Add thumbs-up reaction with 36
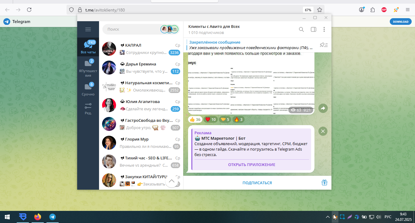 click(195, 119)
